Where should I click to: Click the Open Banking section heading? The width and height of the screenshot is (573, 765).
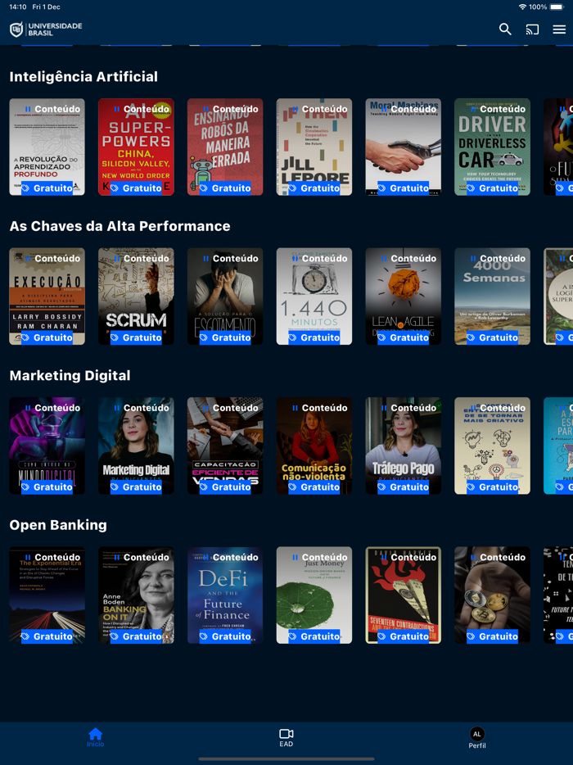pos(58,525)
